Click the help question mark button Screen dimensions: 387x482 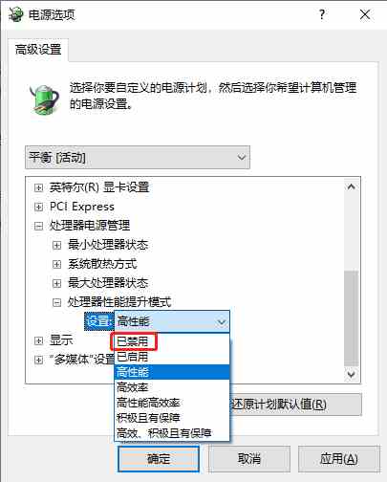tap(322, 14)
